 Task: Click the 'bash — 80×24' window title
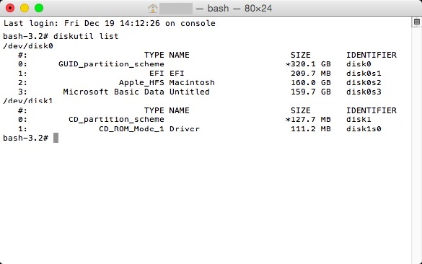click(x=234, y=9)
